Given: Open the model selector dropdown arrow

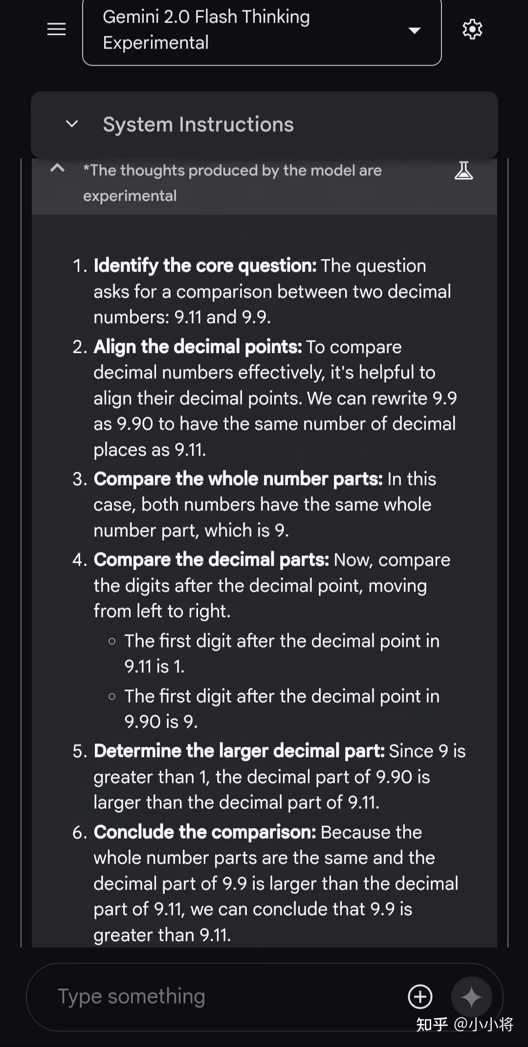Looking at the screenshot, I should pyautogui.click(x=414, y=30).
